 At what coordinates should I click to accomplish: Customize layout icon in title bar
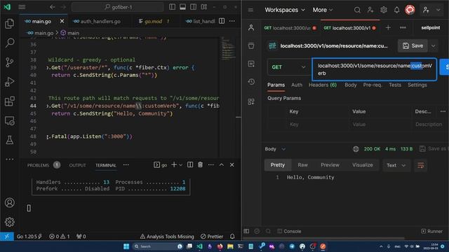point(204,7)
